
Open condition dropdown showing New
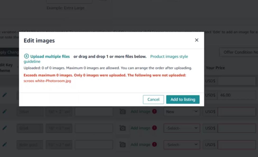coord(182,112)
